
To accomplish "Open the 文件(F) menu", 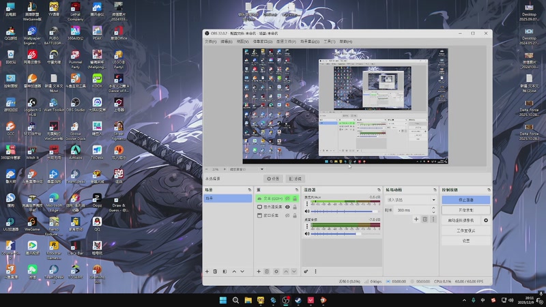I will tap(211, 42).
